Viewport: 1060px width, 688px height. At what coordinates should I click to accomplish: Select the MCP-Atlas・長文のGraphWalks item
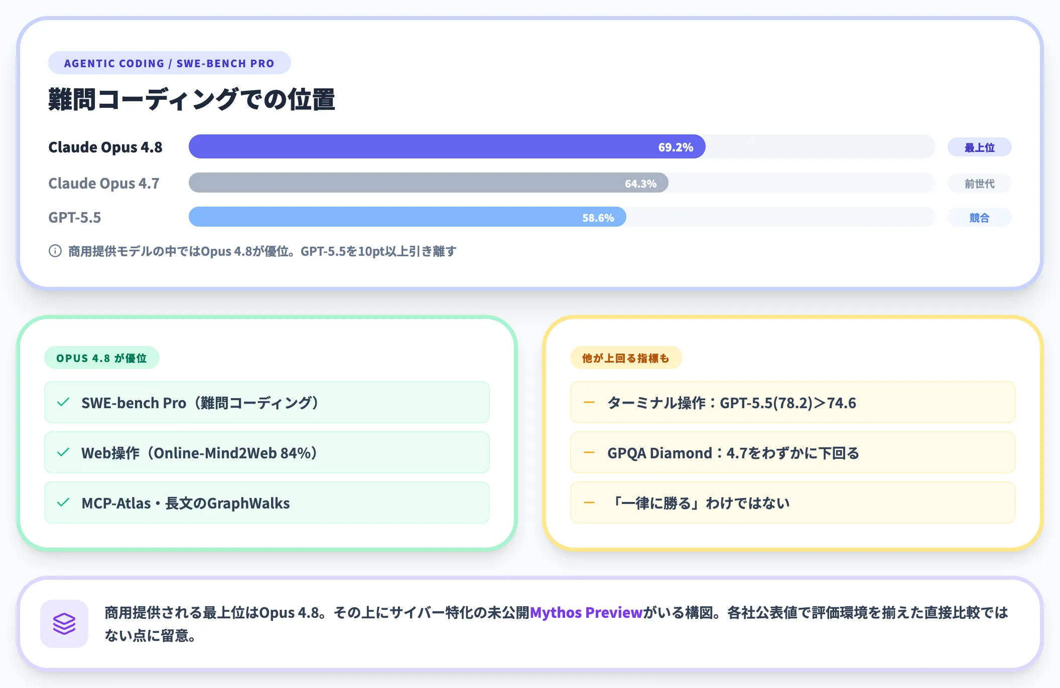point(267,502)
